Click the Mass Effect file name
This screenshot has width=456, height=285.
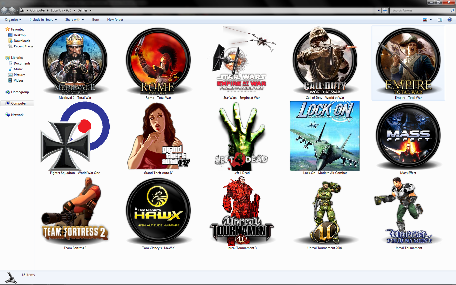(408, 173)
